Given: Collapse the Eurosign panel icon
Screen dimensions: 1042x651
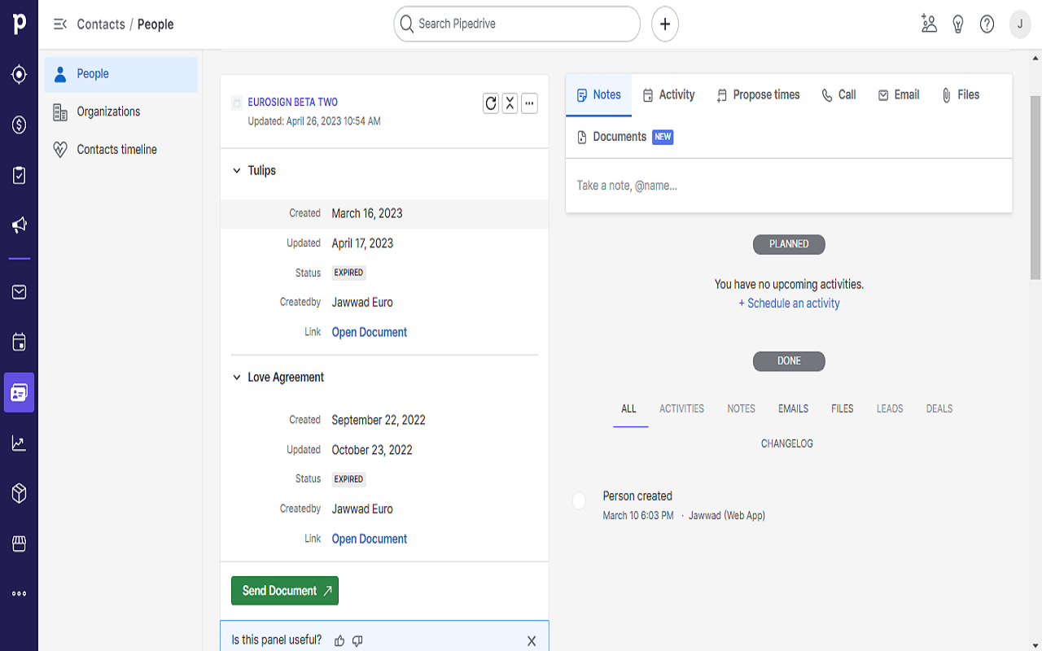Looking at the screenshot, I should (510, 103).
